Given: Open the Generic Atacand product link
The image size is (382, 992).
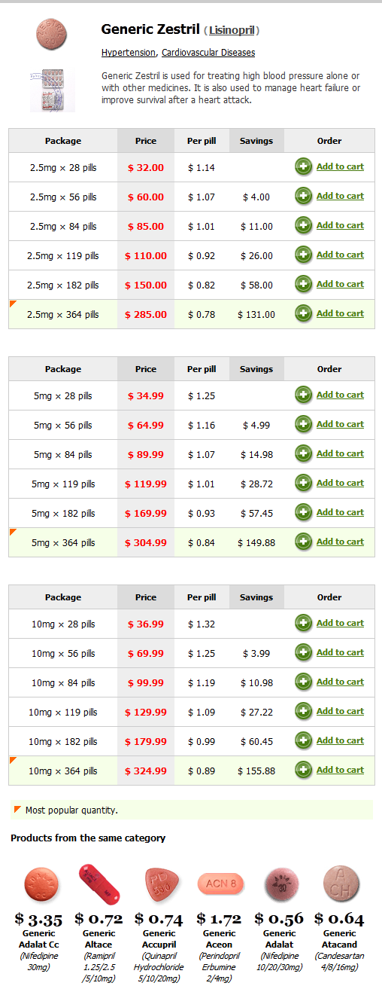Looking at the screenshot, I should [x=340, y=939].
